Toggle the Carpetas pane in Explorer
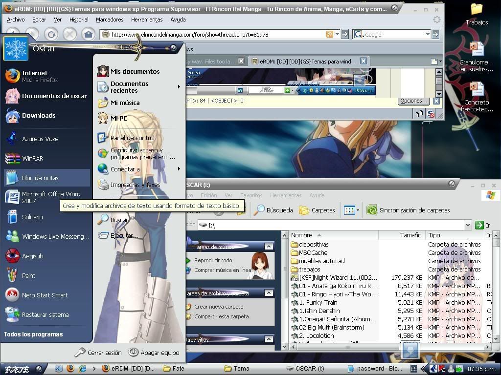The width and height of the screenshot is (501, 375). pos(317,210)
